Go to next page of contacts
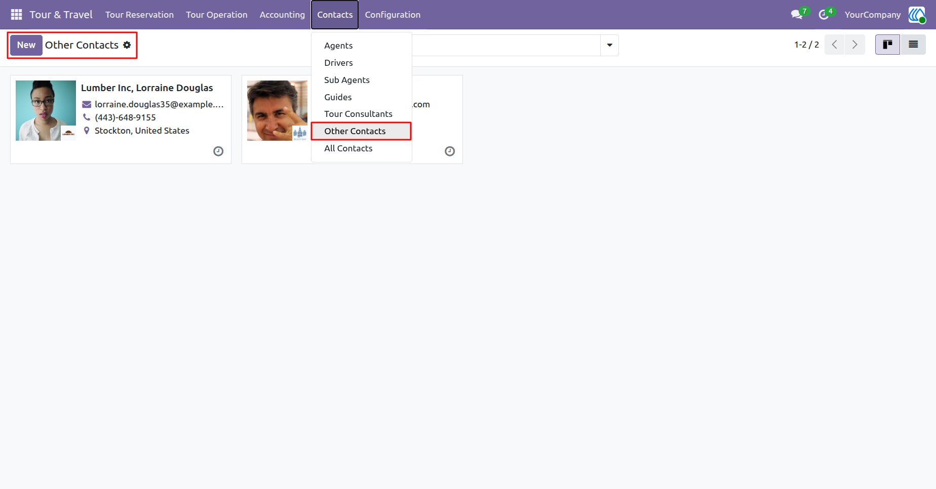The width and height of the screenshot is (936, 489). pos(855,45)
